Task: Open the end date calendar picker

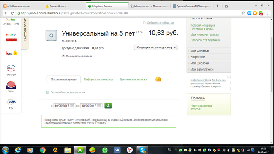Action: tap(99, 106)
